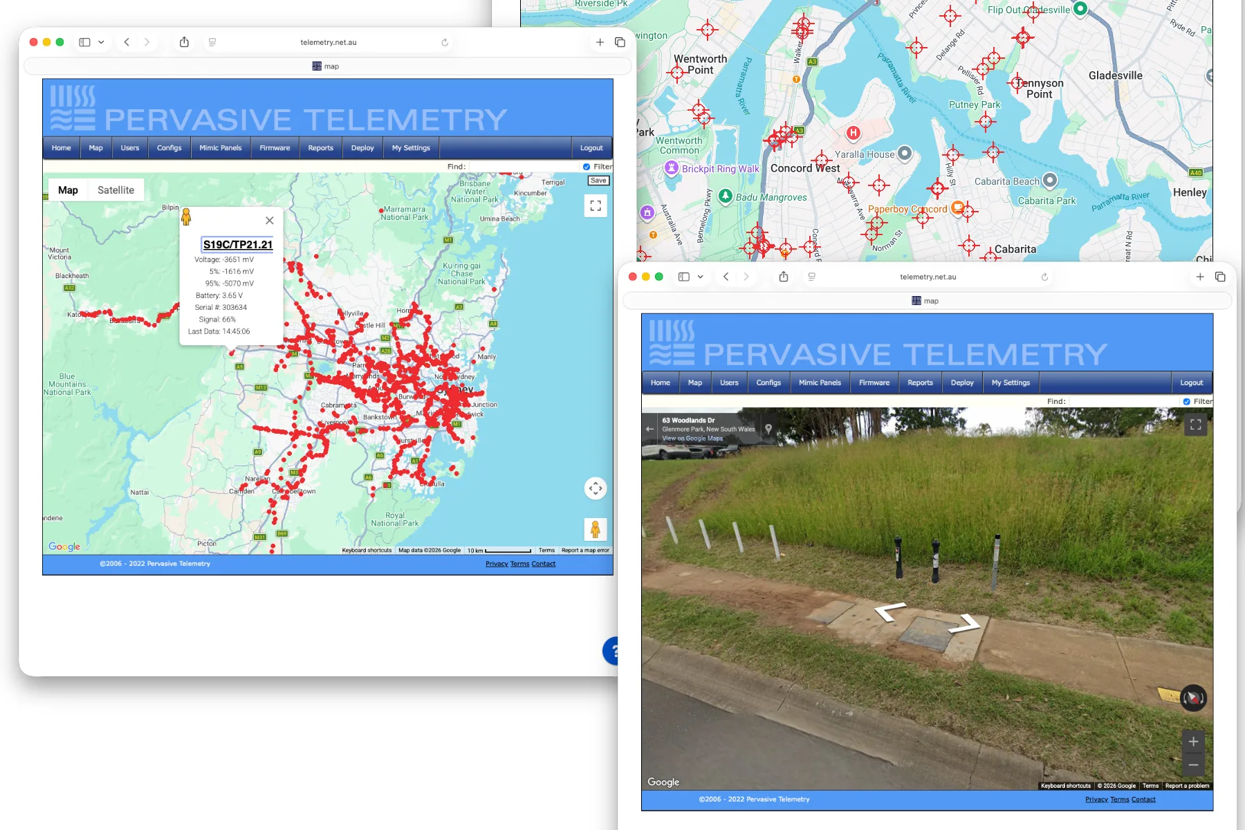Open Contact link in left page footer
The width and height of the screenshot is (1245, 830).
[544, 564]
